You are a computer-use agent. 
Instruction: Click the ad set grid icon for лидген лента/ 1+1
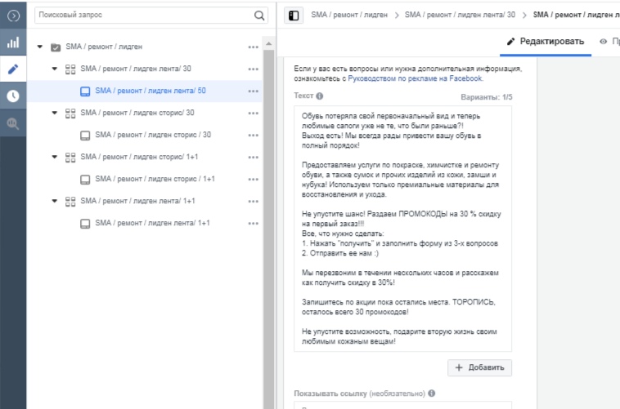[x=70, y=202]
